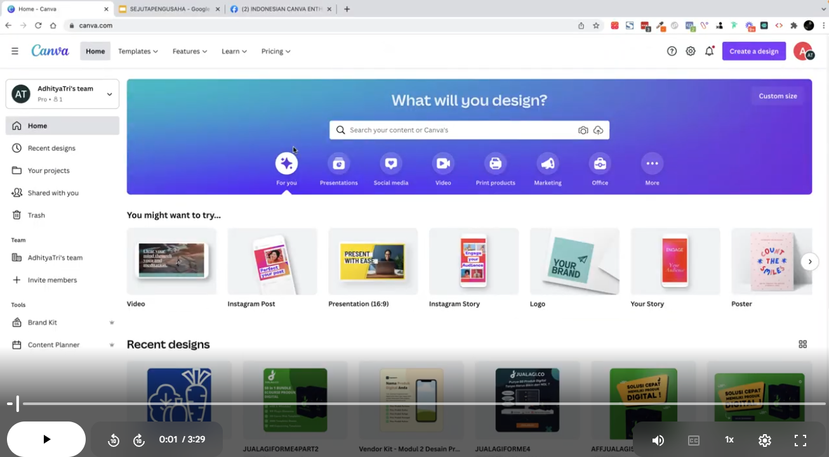The image size is (829, 457).
Task: Open Recent designs in sidebar
Action: click(62, 148)
